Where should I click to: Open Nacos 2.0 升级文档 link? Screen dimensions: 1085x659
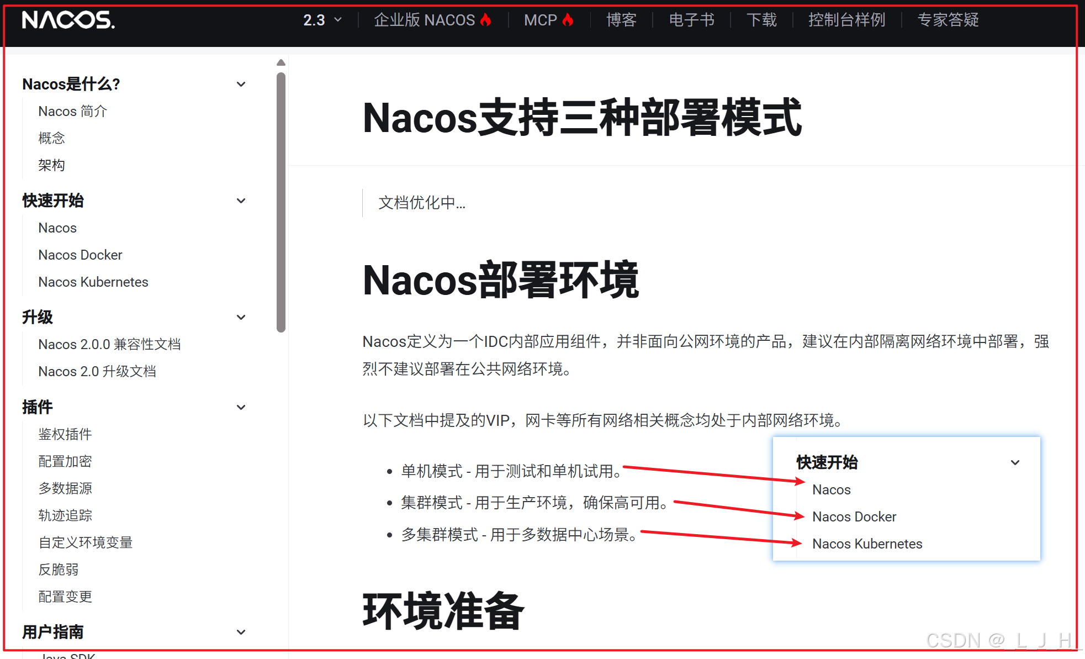click(97, 371)
